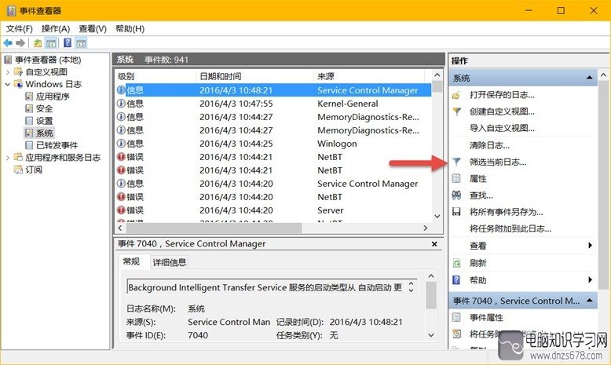This screenshot has width=611, height=365.
Task: Expand 应用程序和服务日志 tree node
Action: click(x=8, y=158)
